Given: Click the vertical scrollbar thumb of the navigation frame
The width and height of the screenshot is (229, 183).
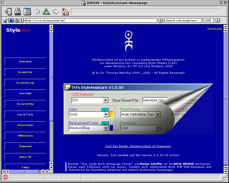Looking at the screenshot, I should click(x=51, y=77).
